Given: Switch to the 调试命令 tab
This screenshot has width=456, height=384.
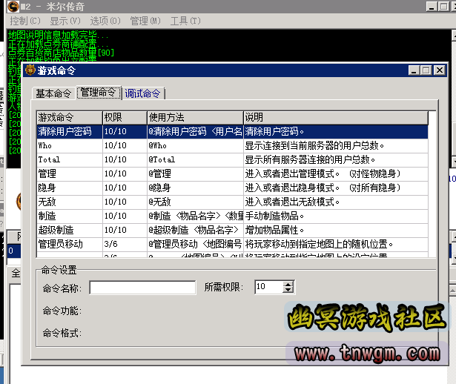Looking at the screenshot, I should tap(143, 93).
